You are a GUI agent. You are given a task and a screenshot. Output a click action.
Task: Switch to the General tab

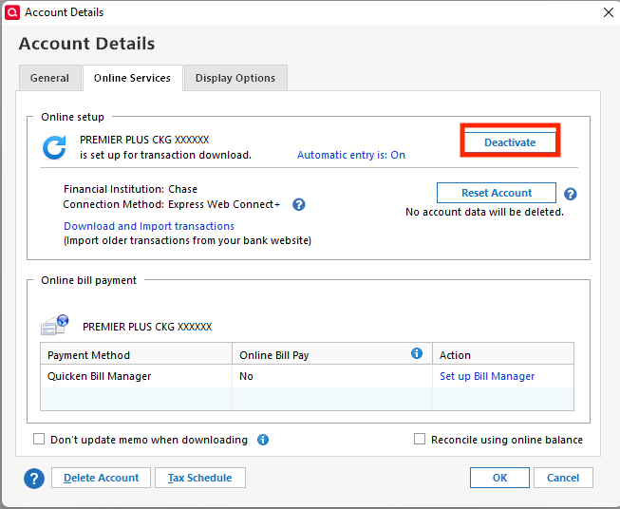tap(49, 78)
